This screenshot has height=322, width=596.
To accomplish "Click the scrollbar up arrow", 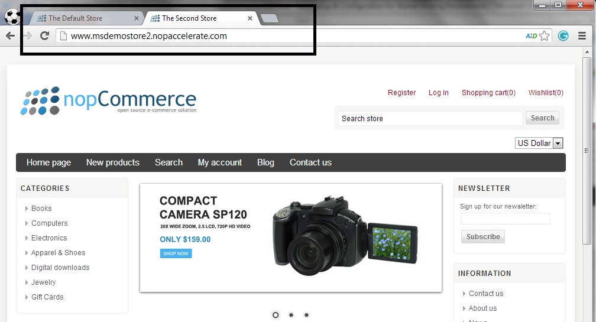I will (587, 51).
